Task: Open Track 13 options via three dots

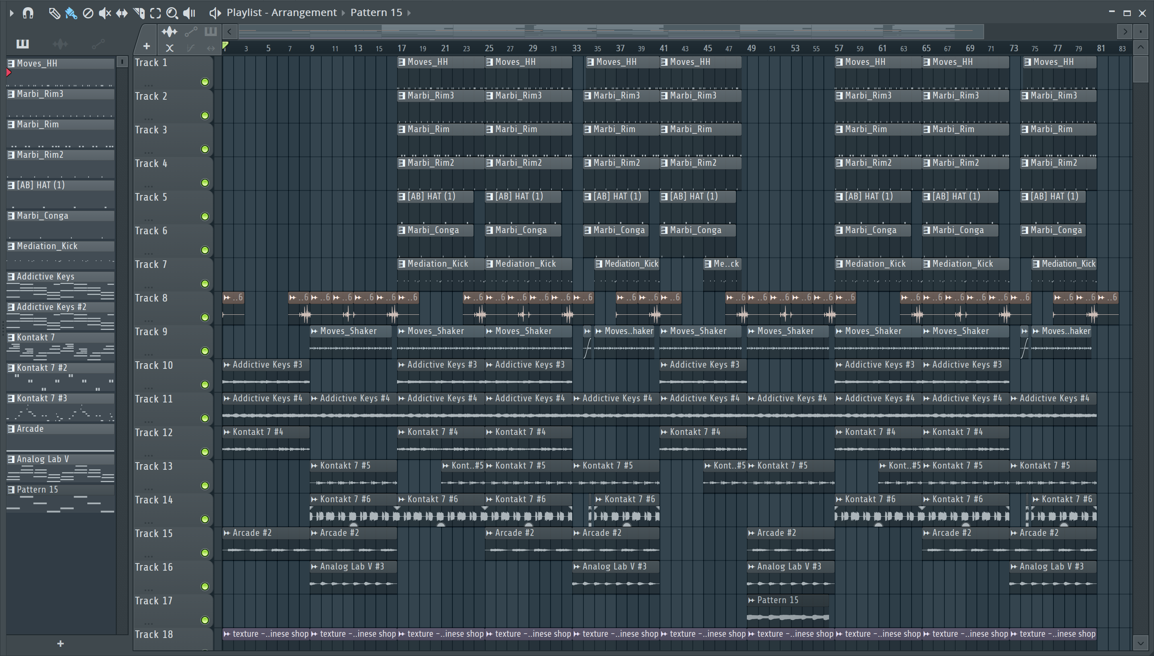Action: (149, 489)
